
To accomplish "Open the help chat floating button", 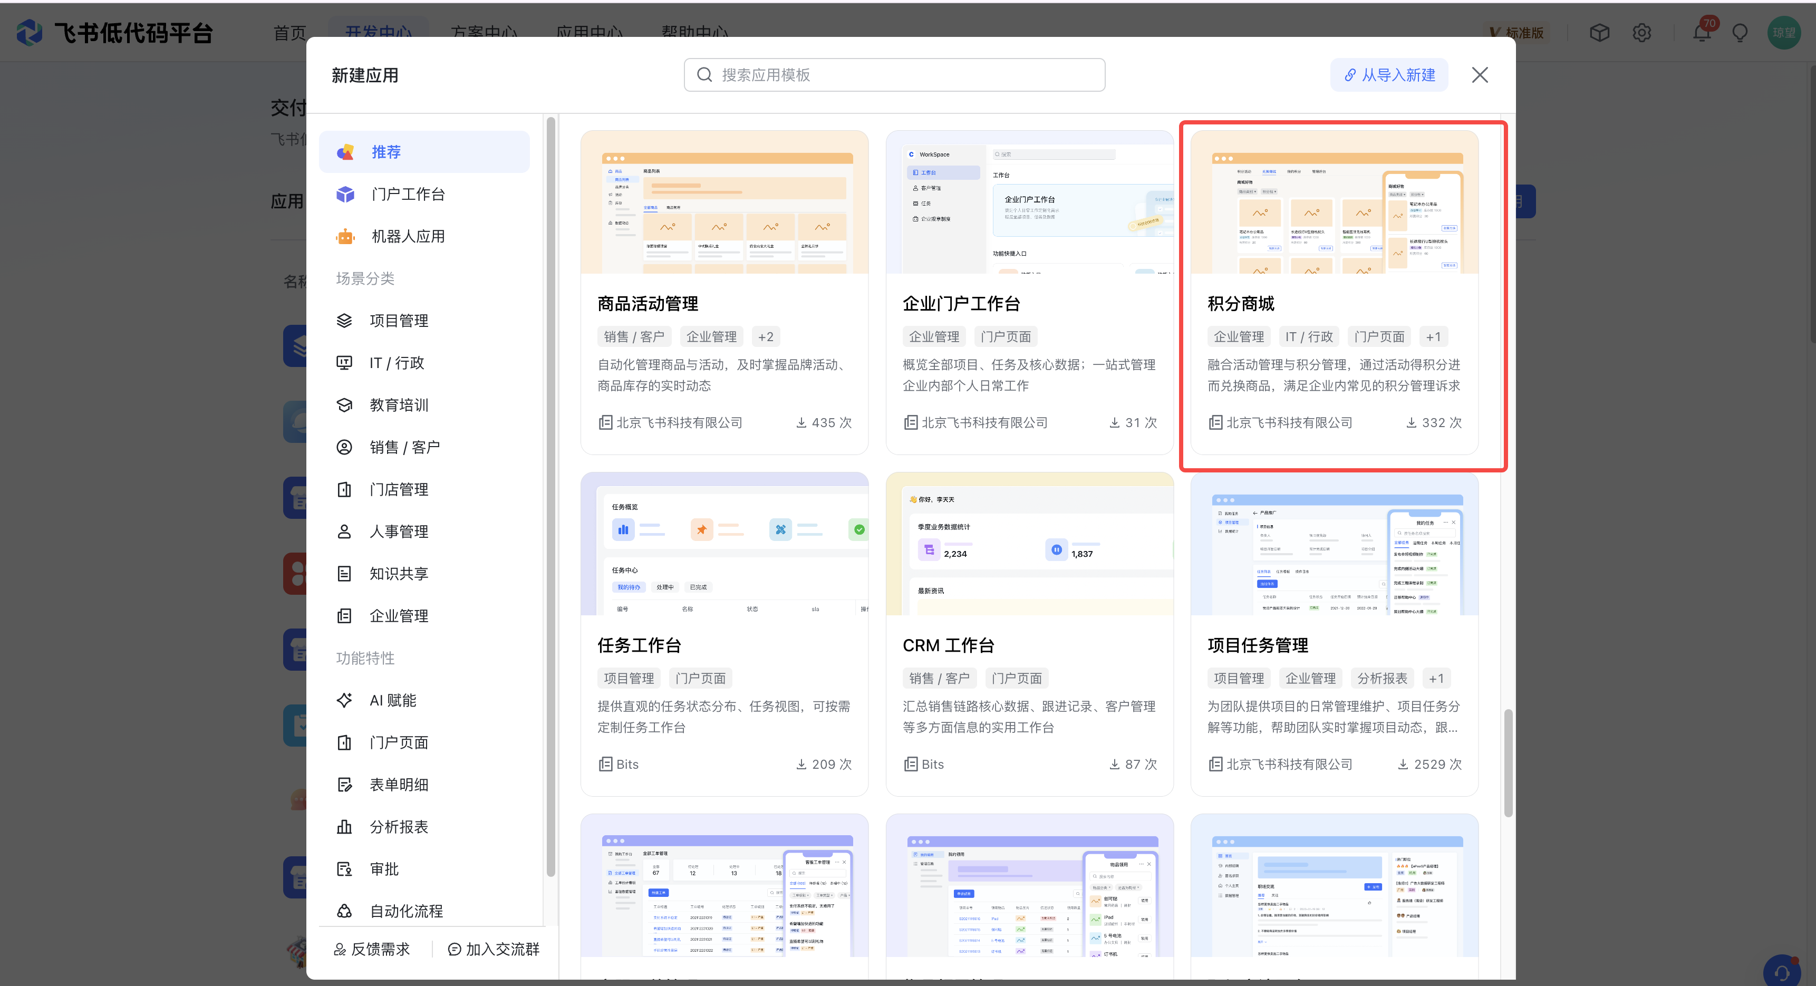I will (x=1783, y=972).
